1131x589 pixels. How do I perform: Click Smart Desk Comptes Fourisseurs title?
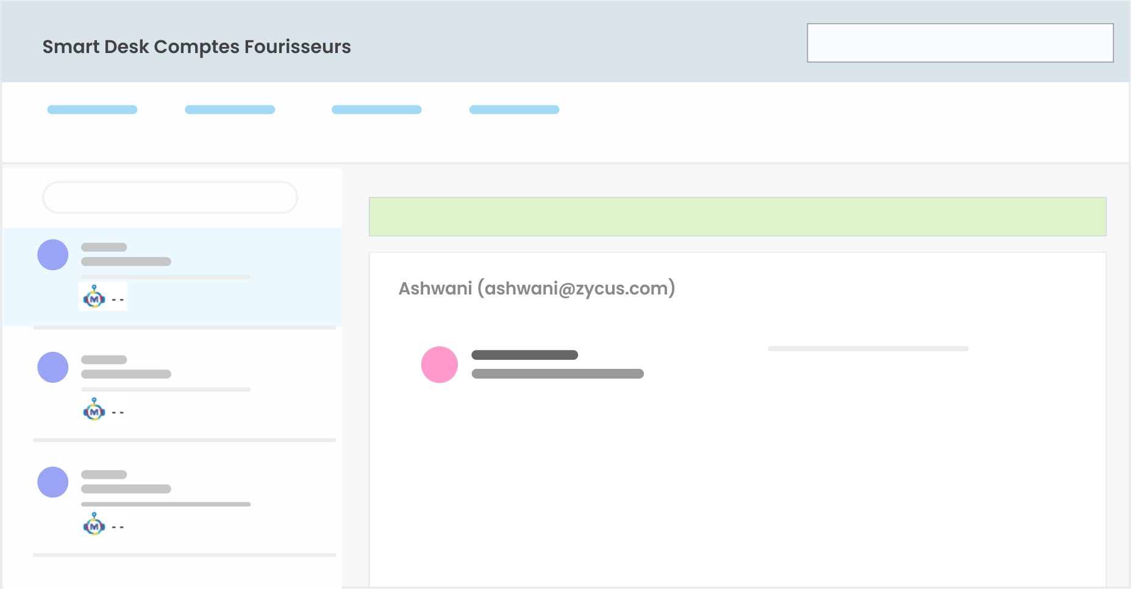coord(196,47)
